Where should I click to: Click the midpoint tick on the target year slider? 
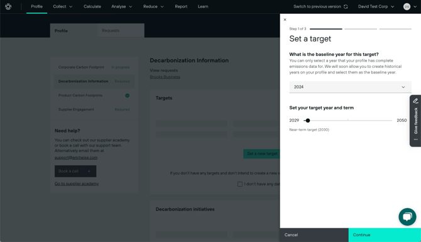click(x=348, y=120)
